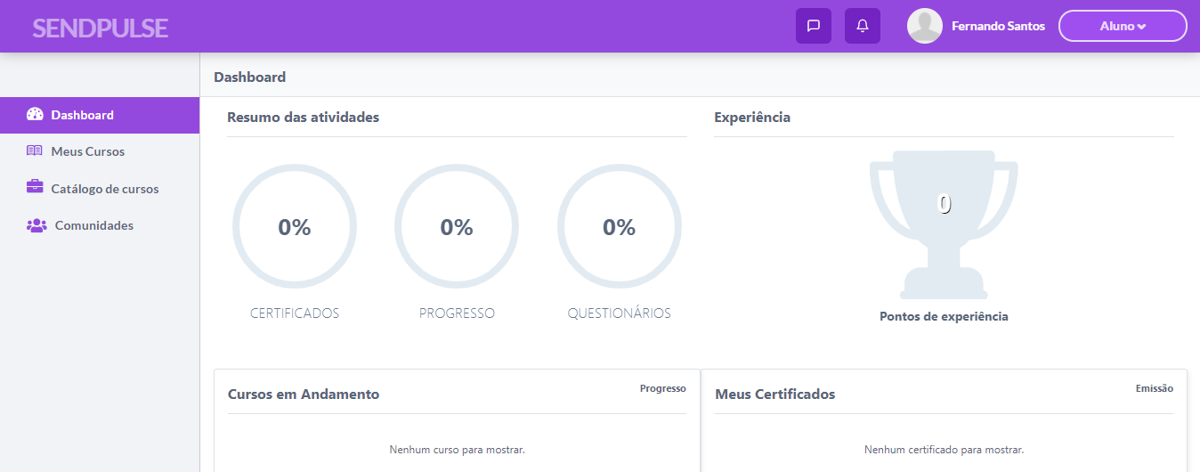This screenshot has width=1200, height=472.
Task: Open the notifications bell
Action: (x=862, y=26)
